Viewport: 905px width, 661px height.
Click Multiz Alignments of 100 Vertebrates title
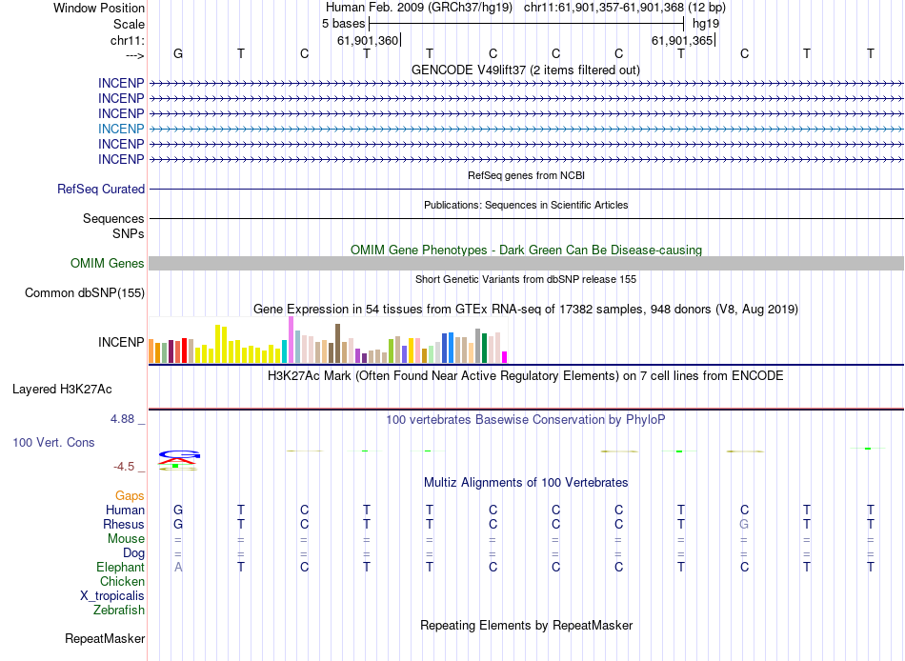pos(526,483)
